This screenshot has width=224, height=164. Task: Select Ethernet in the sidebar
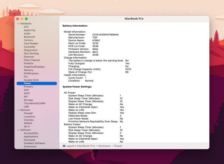[x=29, y=57]
